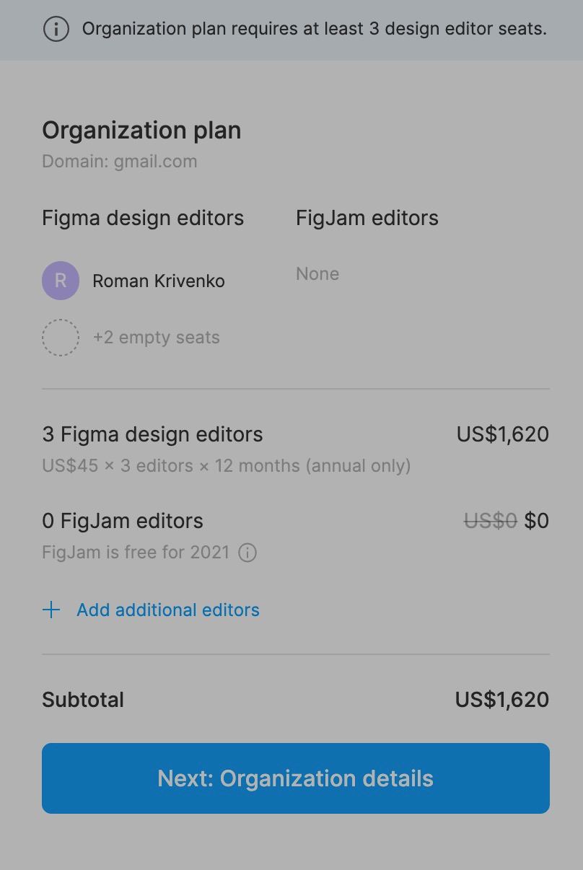583x870 pixels.
Task: Select the +2 empty seats label
Action: click(x=156, y=338)
